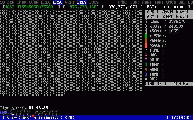Click the 17:14:35 clock in status bar

(180, 118)
